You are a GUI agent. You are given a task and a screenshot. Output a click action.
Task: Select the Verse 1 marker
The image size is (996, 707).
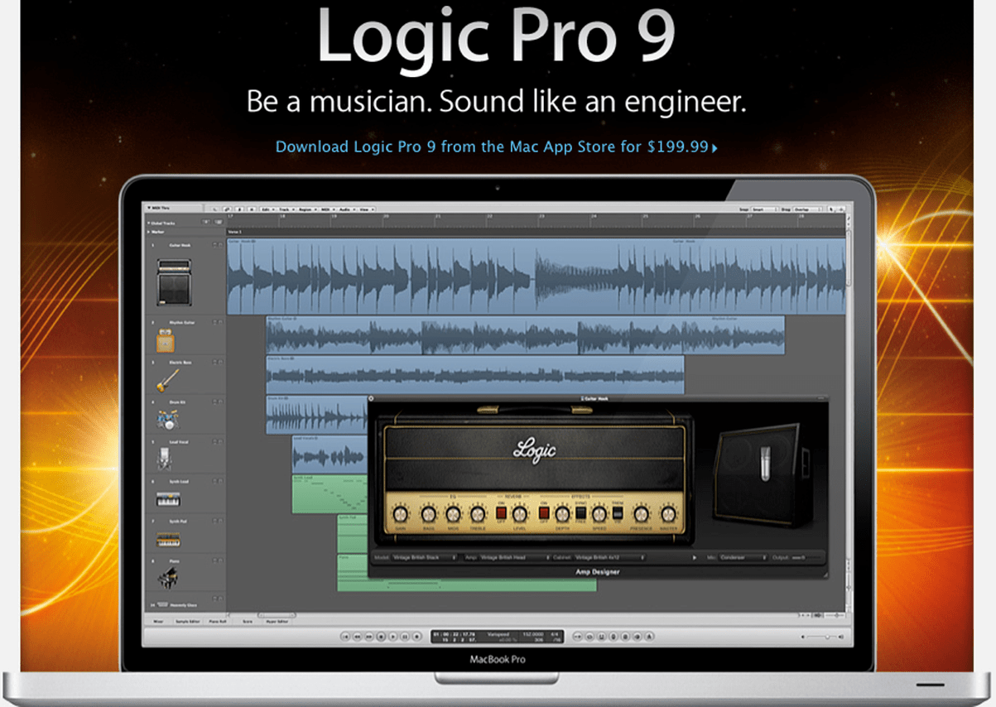point(233,232)
